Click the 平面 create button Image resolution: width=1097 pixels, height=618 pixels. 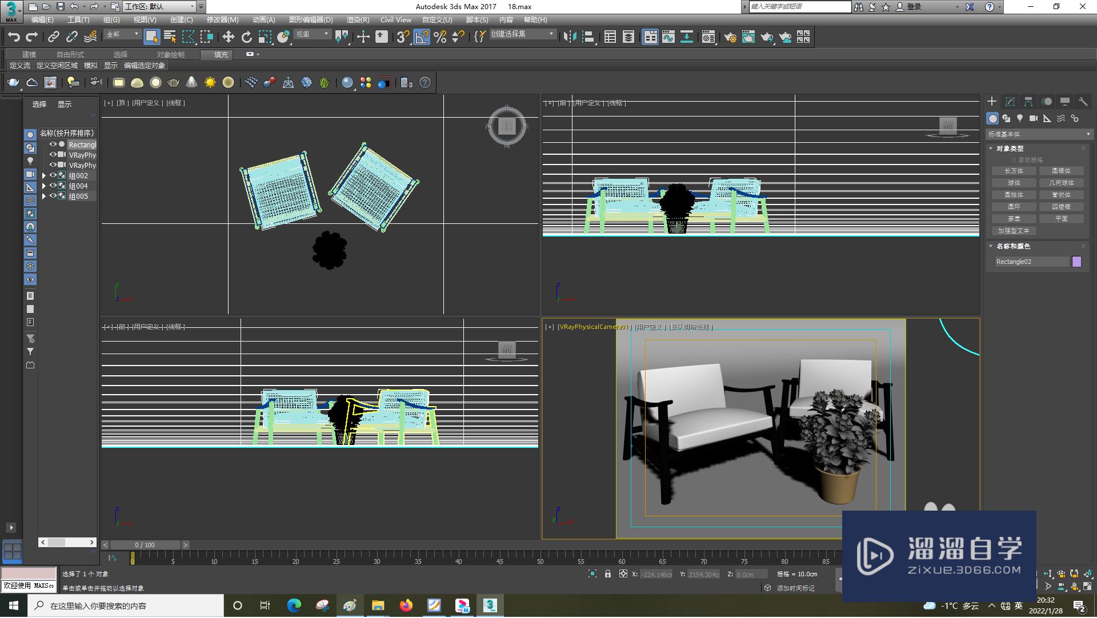coord(1062,219)
